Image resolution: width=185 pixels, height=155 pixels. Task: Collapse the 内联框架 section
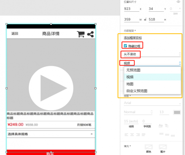(130, 31)
